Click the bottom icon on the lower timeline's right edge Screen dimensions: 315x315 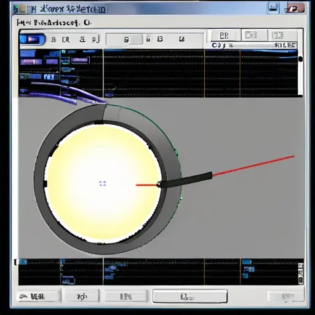301,281
